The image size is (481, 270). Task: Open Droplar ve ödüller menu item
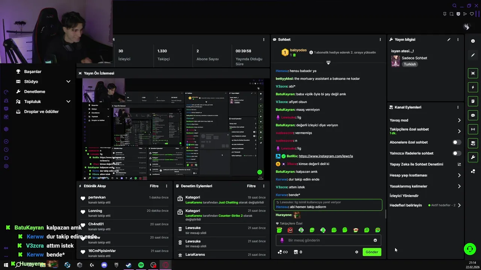(41, 112)
